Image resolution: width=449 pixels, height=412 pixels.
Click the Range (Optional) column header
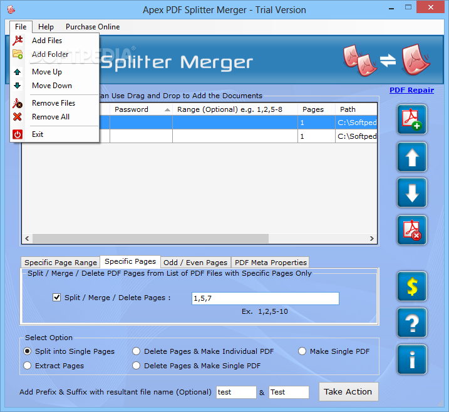[235, 109]
